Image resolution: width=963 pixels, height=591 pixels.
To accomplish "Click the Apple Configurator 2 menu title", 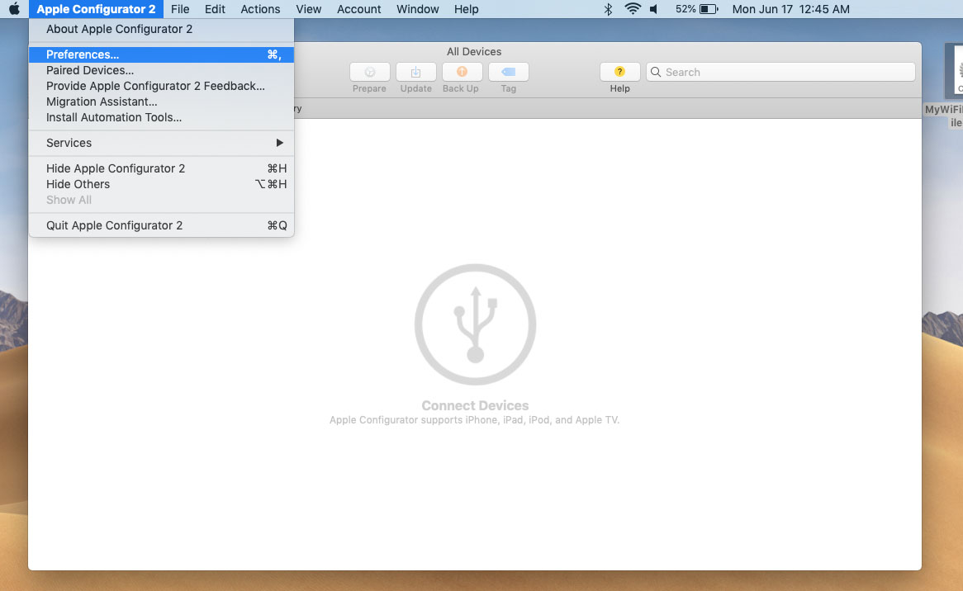I will (96, 9).
